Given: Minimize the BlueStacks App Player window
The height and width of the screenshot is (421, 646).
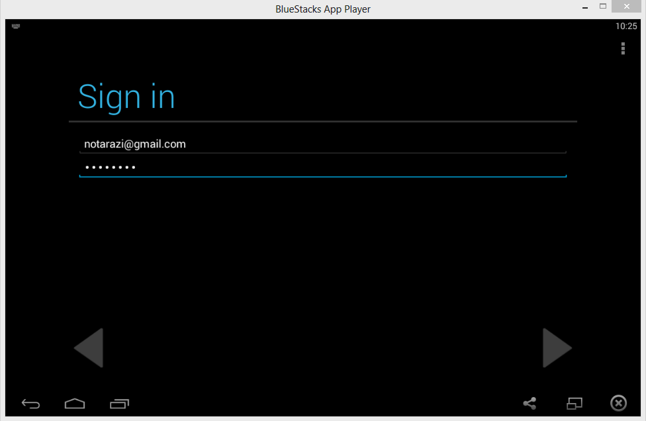Looking at the screenshot, I should [585, 7].
